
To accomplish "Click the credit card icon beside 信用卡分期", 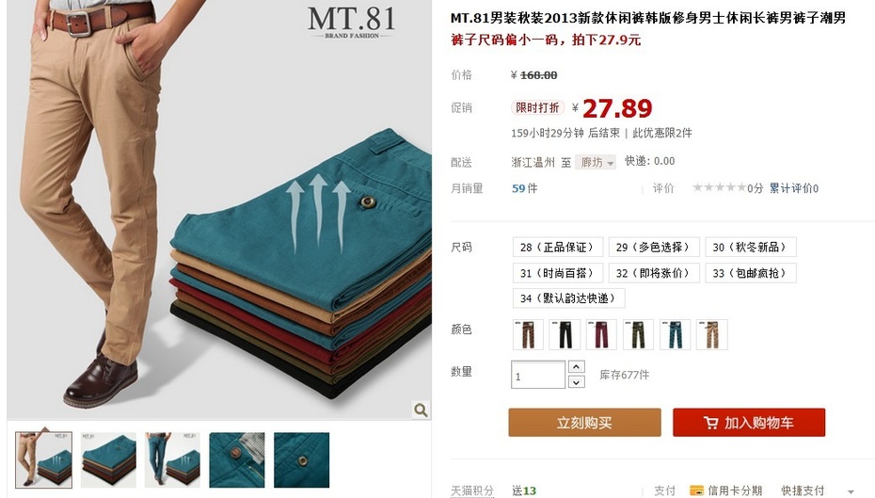I will [x=696, y=490].
